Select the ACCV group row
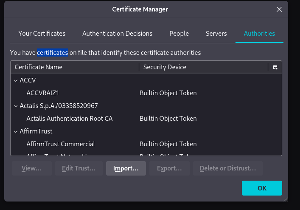Screen dimensions: 300x210 coord(146,80)
